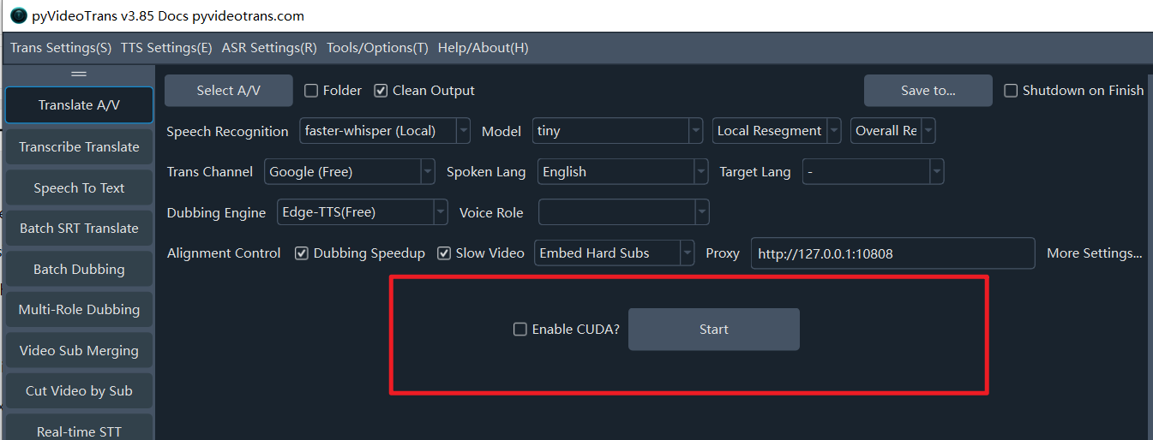Disable the Clean Output checkbox
This screenshot has height=440, width=1153.
point(381,91)
